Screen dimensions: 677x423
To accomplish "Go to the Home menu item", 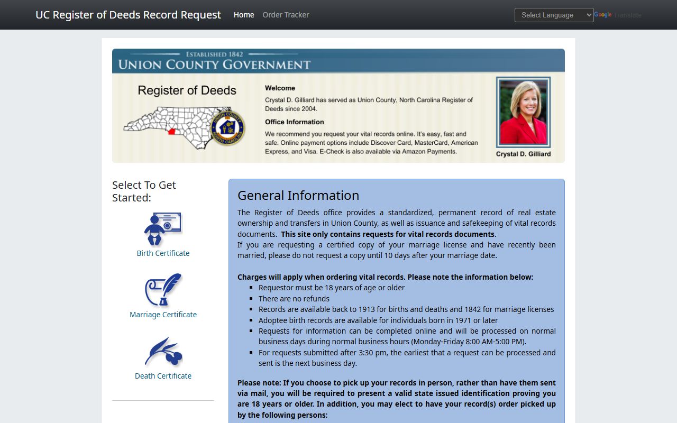I will click(x=244, y=15).
